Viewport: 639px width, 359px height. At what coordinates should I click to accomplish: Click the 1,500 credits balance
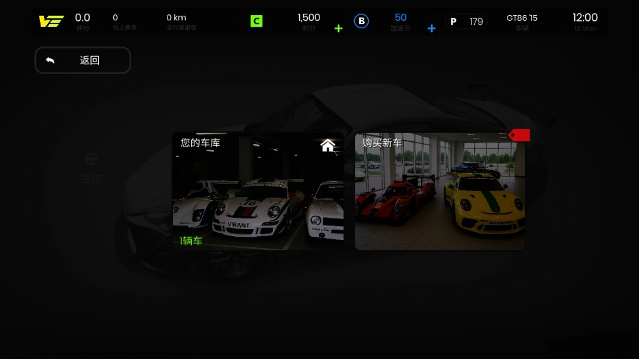[x=309, y=22]
